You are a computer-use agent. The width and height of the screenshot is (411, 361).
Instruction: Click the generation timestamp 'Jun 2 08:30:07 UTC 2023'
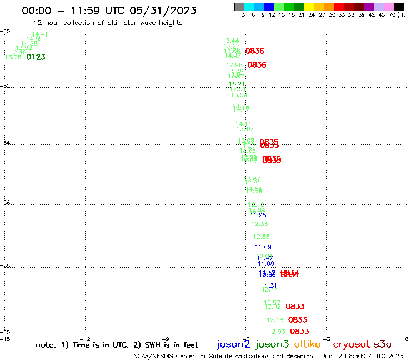[363, 356]
